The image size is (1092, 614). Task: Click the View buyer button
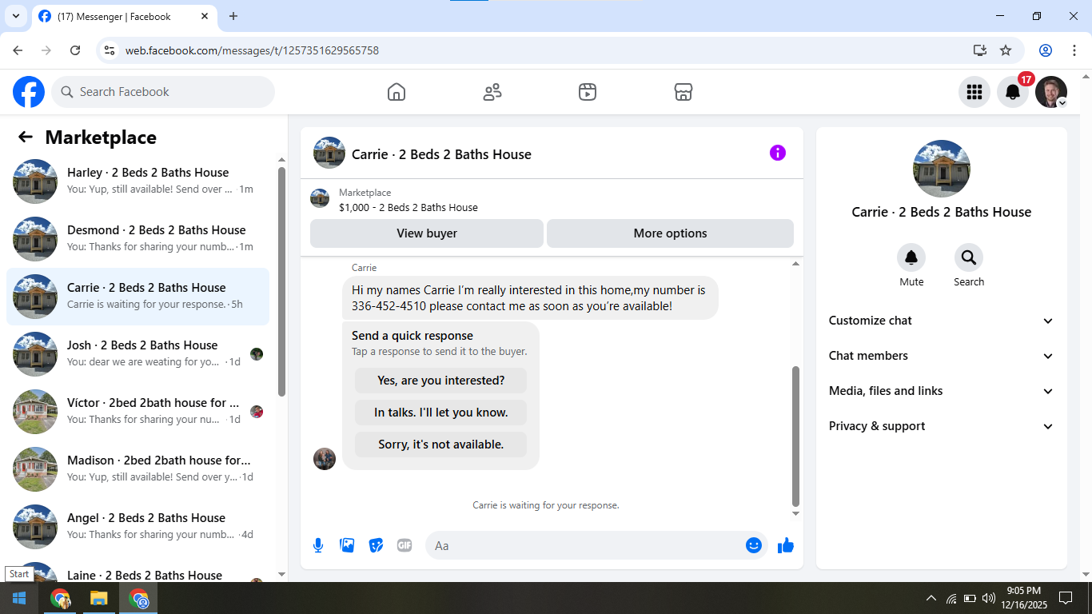pyautogui.click(x=427, y=233)
